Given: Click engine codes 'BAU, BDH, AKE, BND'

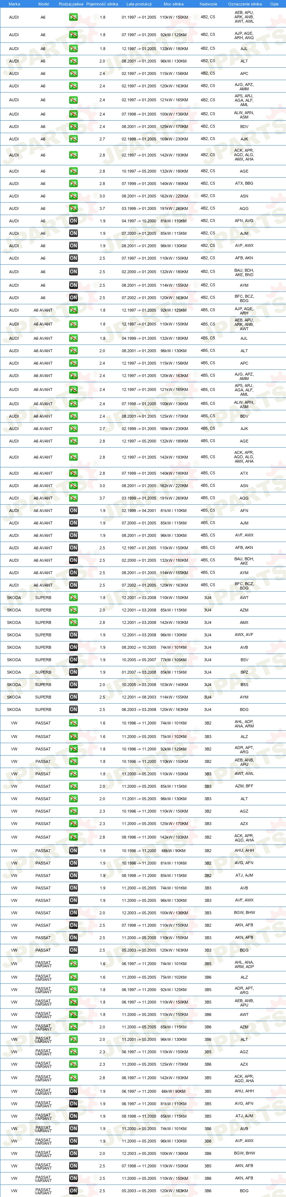Looking at the screenshot, I should [x=244, y=272].
